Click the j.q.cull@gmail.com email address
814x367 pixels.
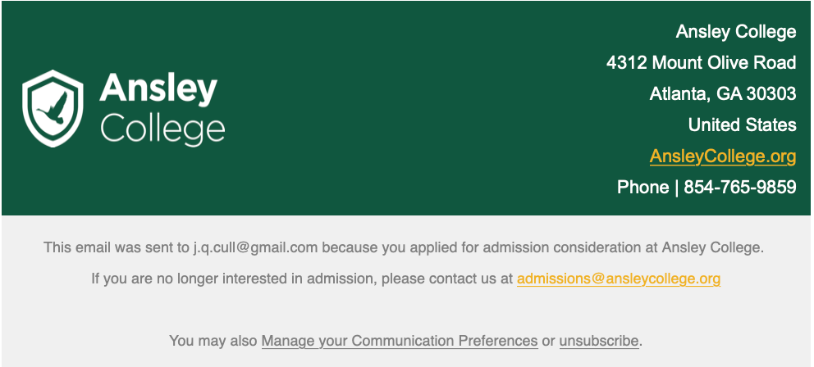[x=255, y=247]
